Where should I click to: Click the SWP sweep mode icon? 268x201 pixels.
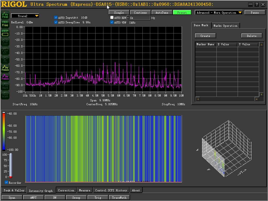(x=5, y=33)
